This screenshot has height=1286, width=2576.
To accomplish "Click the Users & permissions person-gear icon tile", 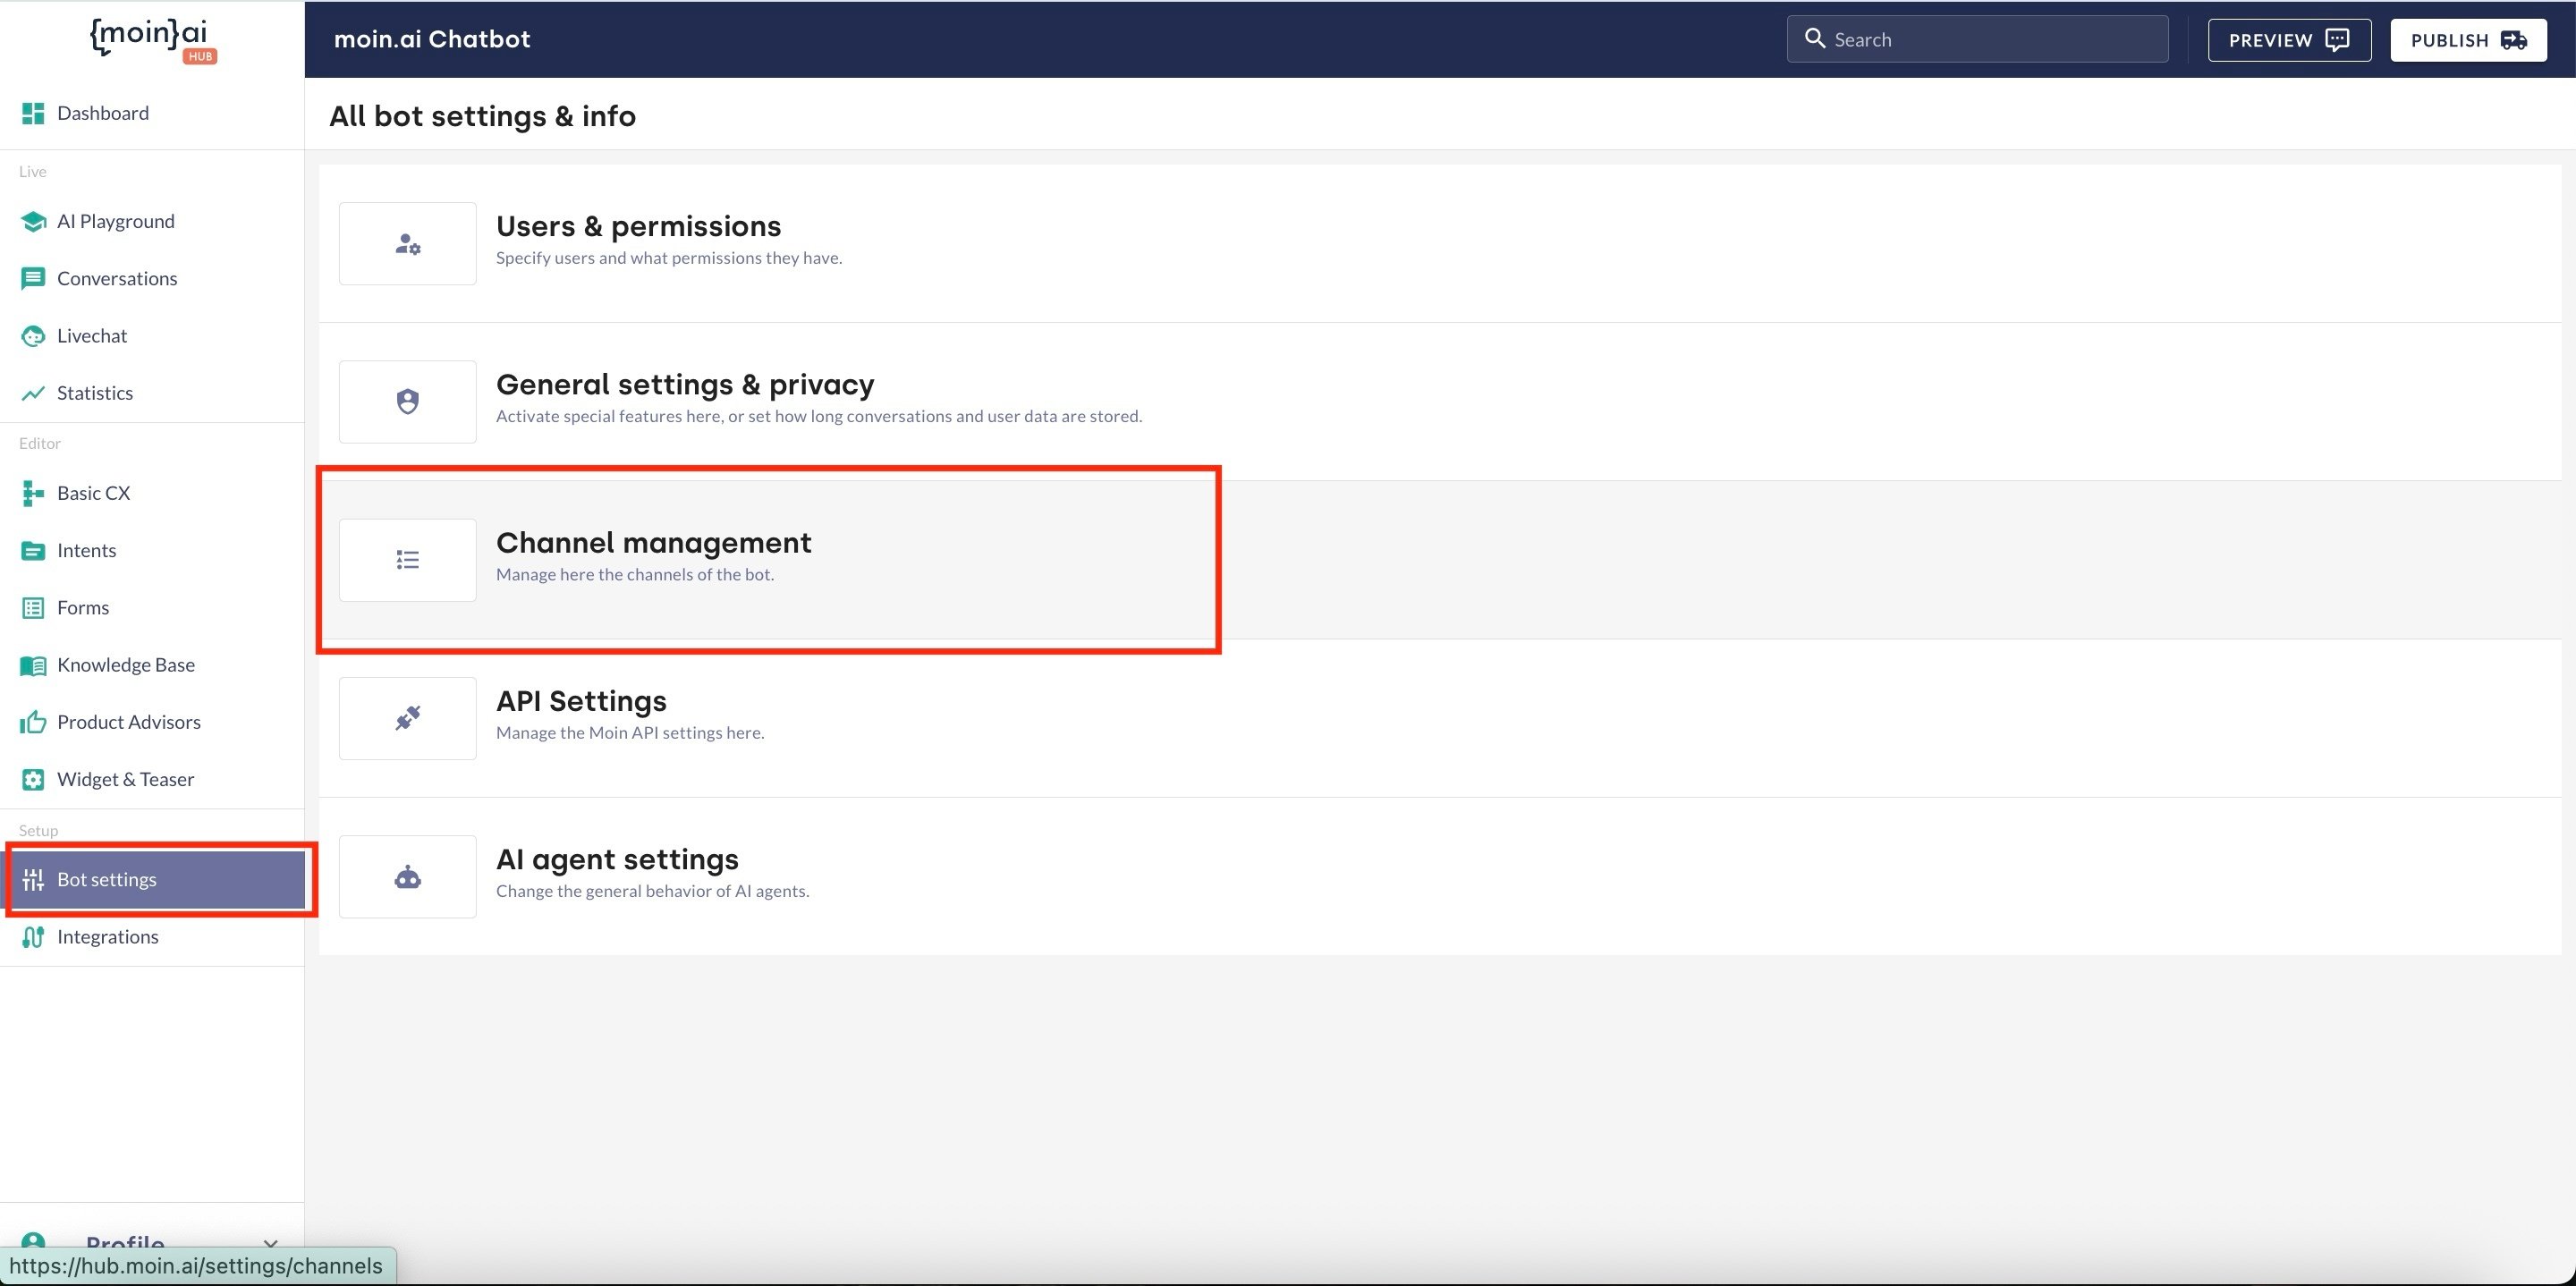I will coord(407,243).
